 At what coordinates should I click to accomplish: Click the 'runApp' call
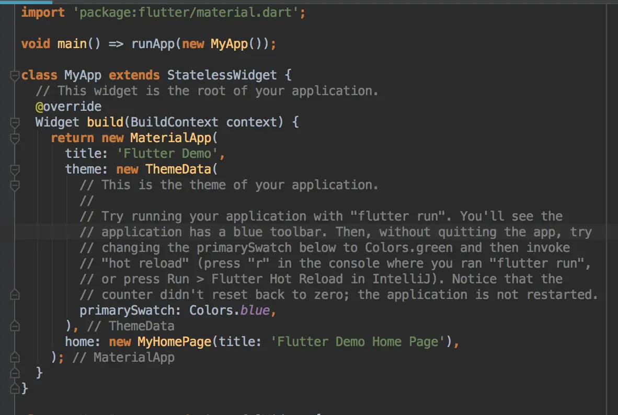tap(153, 43)
